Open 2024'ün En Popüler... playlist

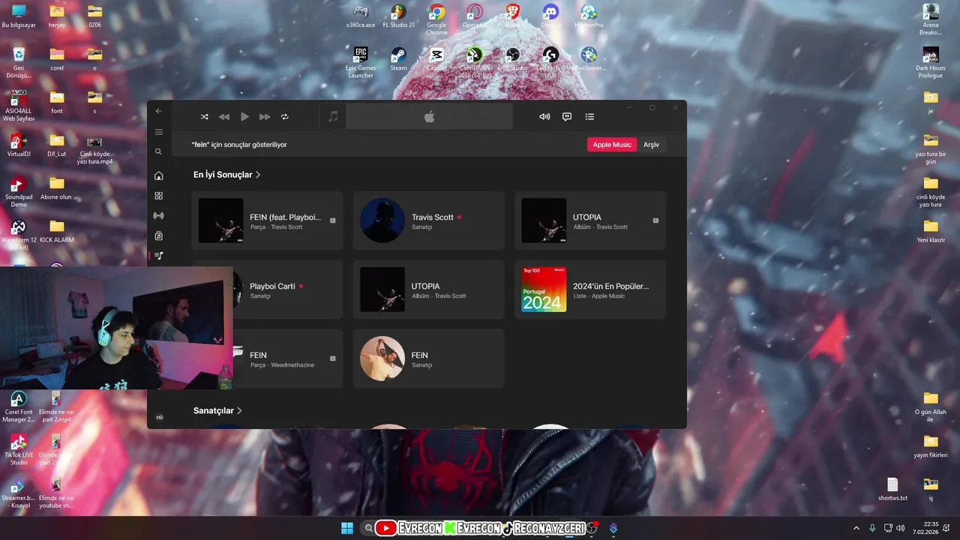[589, 289]
